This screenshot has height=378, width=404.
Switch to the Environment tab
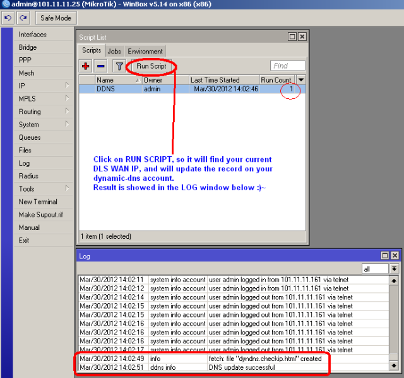click(145, 51)
